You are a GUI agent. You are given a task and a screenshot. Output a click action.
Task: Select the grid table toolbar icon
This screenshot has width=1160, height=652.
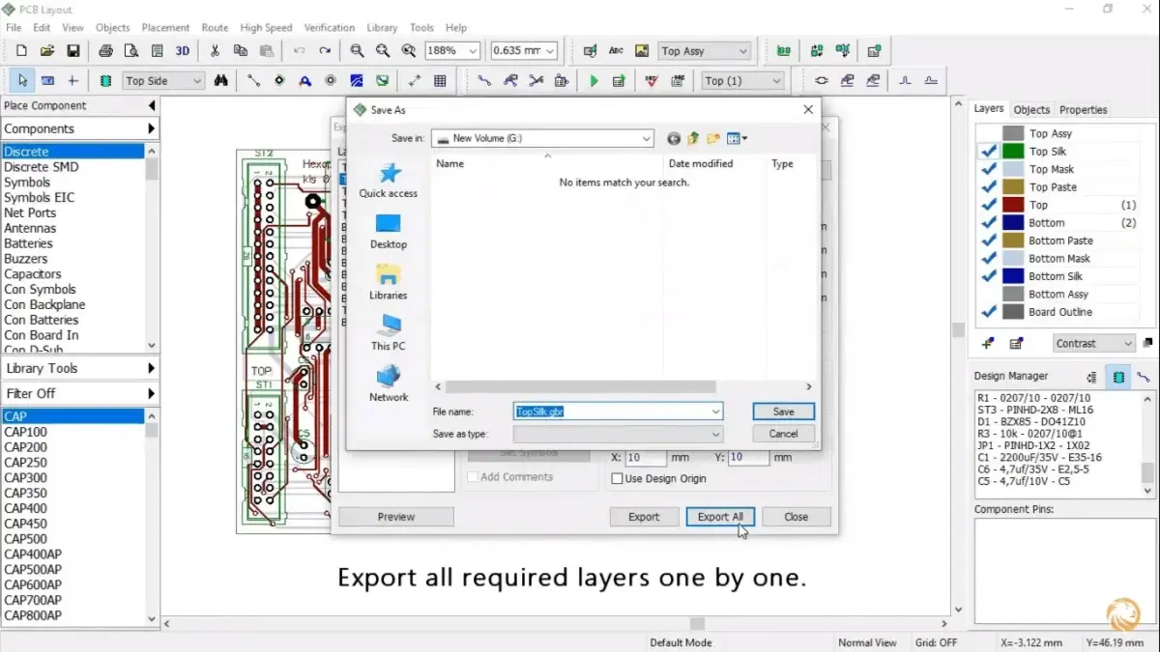[440, 81]
